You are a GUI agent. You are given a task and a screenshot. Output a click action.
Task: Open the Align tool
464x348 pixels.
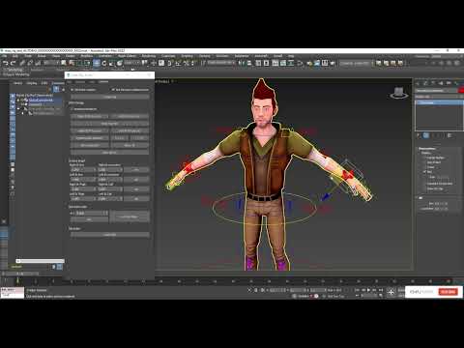coord(249,63)
